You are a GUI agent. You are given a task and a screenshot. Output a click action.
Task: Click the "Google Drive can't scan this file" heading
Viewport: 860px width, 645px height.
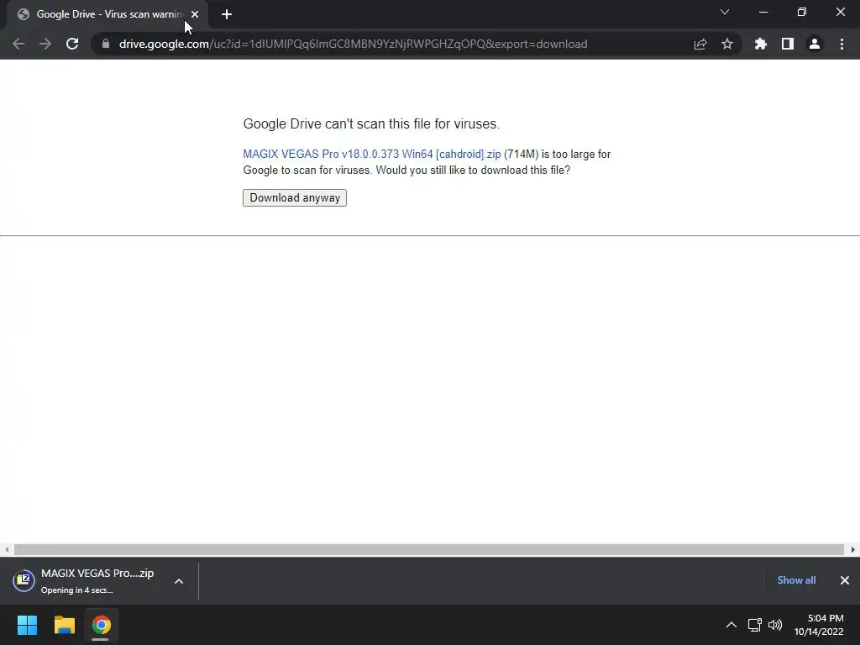pos(371,124)
